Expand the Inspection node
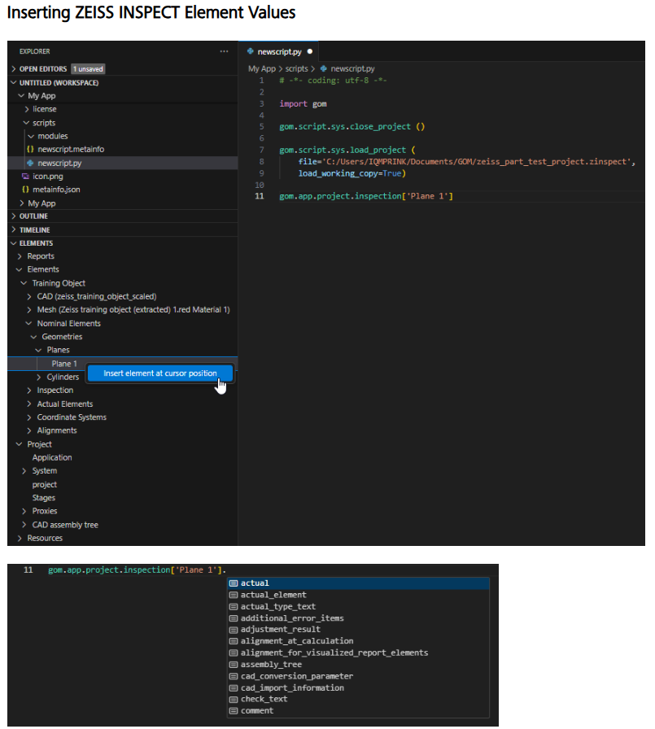Screen dimensions: 655x729 click(29, 390)
